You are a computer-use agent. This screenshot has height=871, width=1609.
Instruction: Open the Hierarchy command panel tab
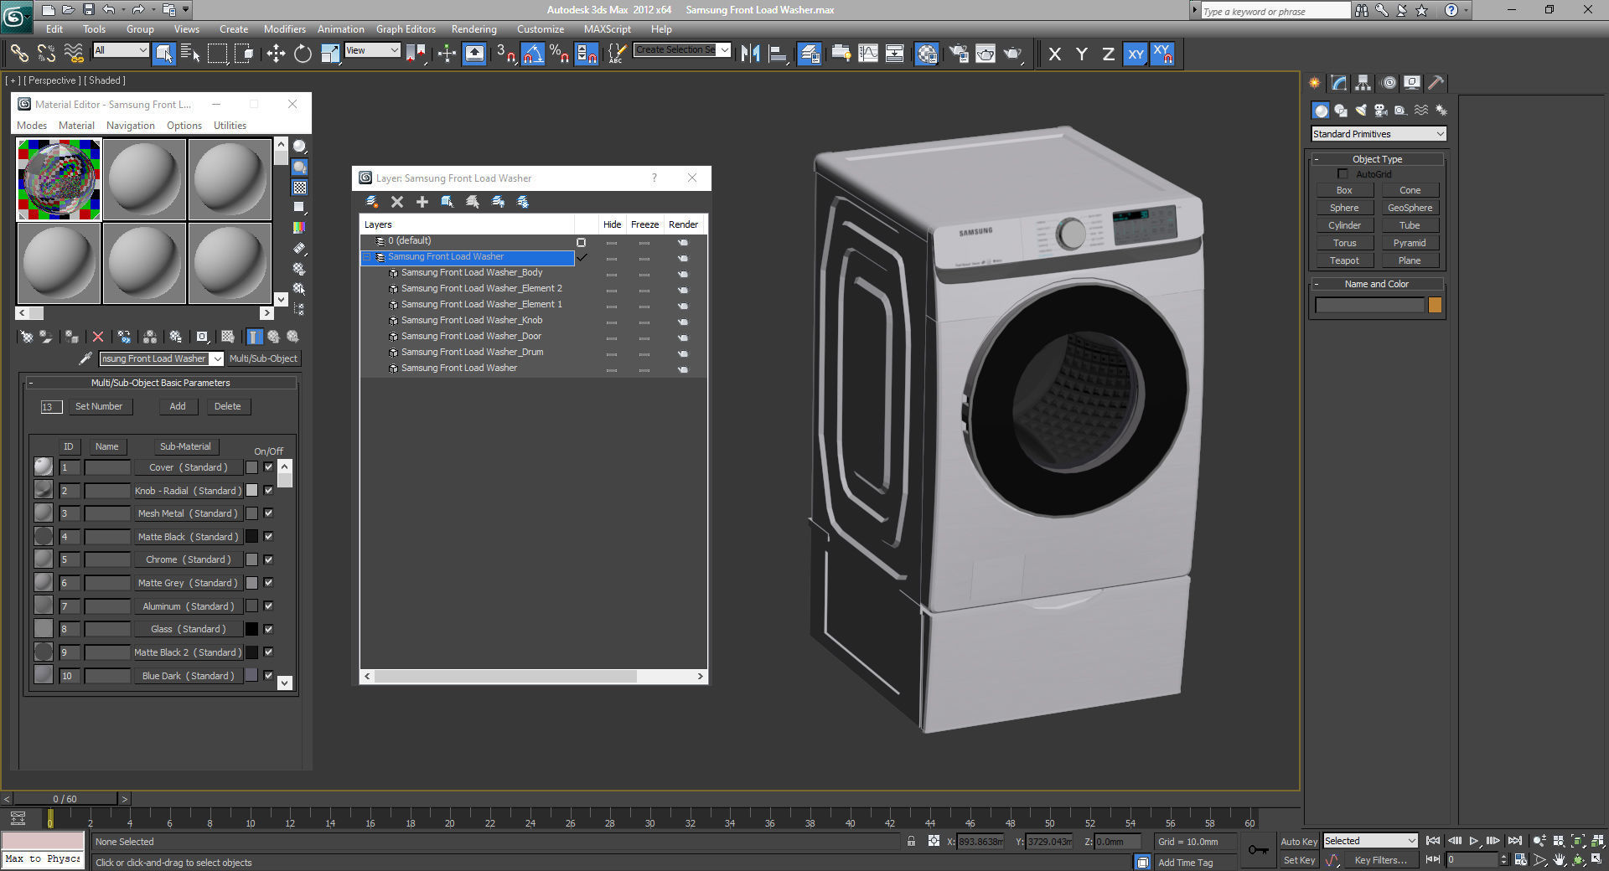1363,83
